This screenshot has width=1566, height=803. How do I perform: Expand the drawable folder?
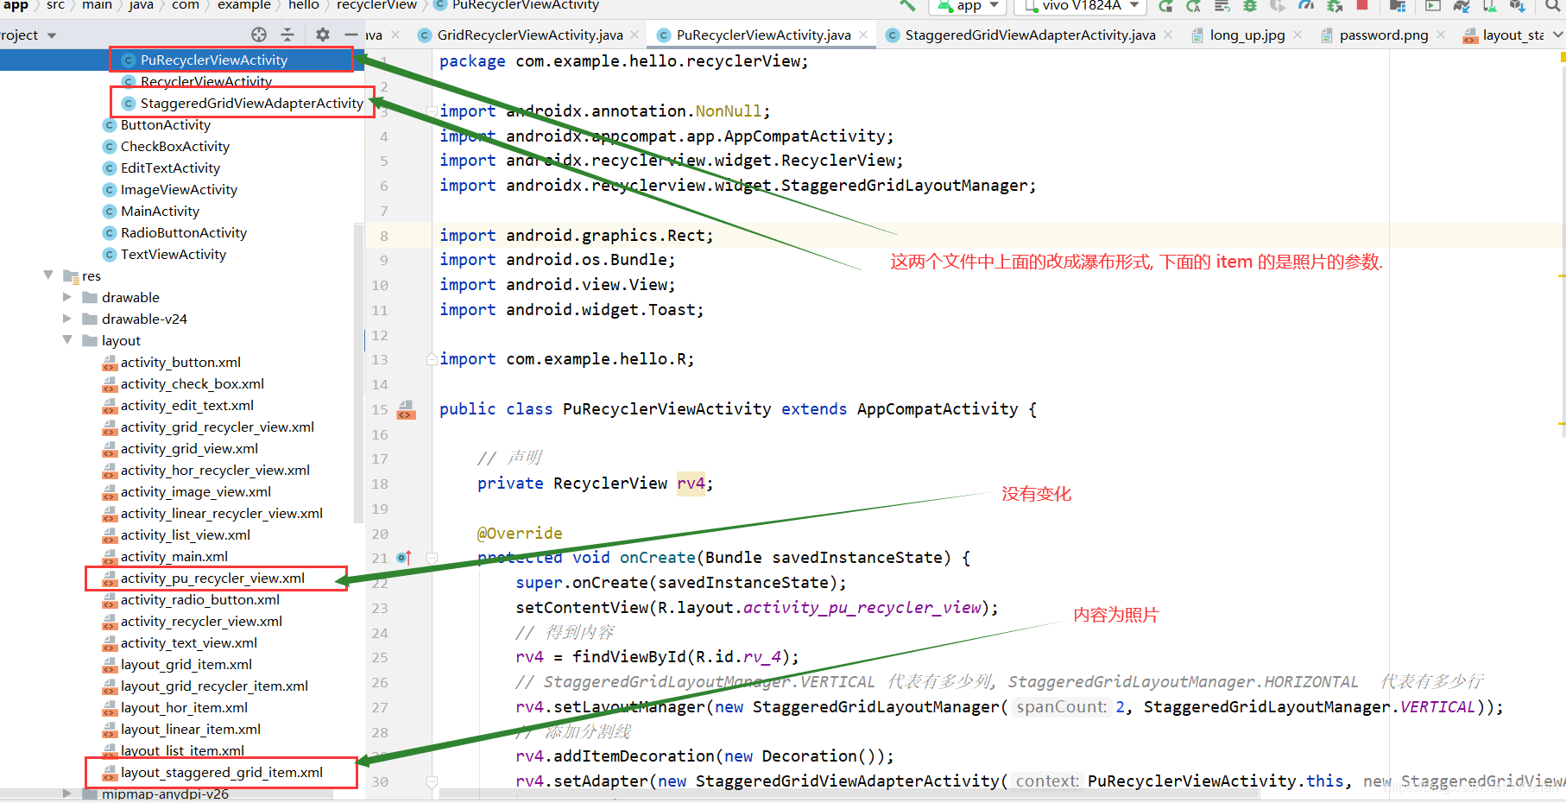point(67,297)
